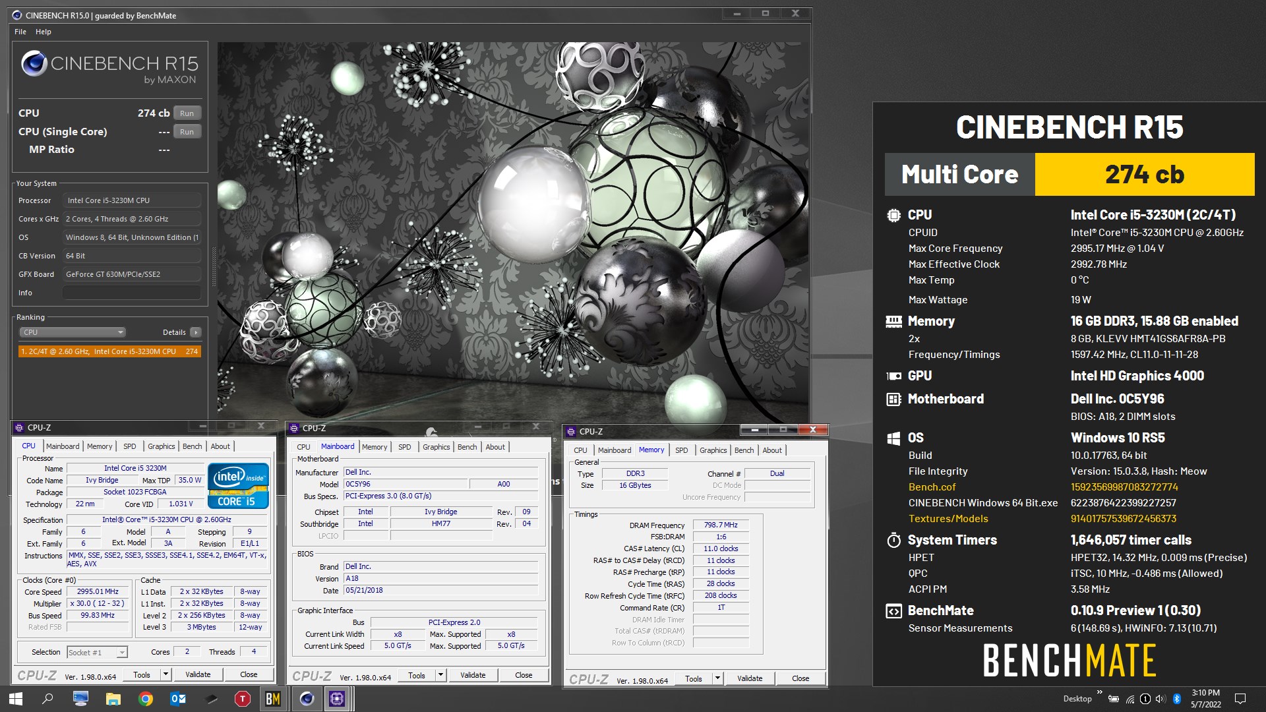The height and width of the screenshot is (712, 1266).
Task: Switch to Memory tab in CPU-tab CPU-Z window
Action: (100, 446)
